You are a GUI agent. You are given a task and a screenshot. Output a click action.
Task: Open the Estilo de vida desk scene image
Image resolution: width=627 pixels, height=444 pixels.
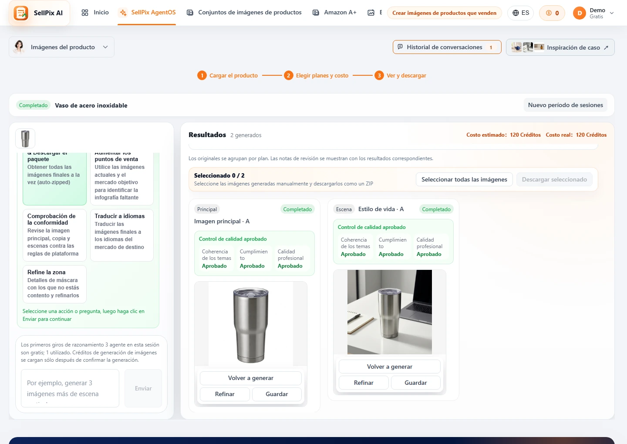(x=390, y=312)
